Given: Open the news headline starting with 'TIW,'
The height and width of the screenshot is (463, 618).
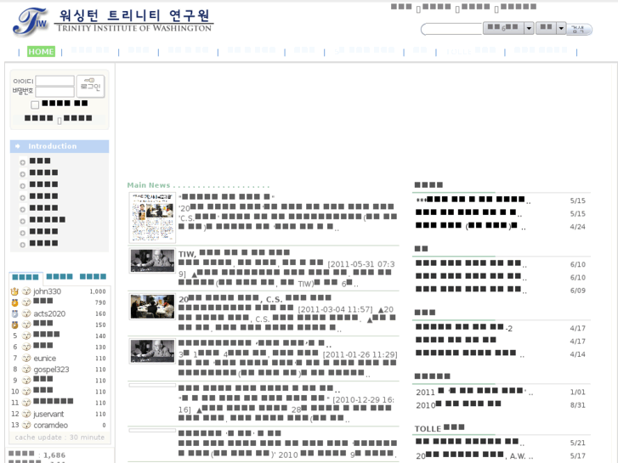Looking at the screenshot, I should 234,254.
